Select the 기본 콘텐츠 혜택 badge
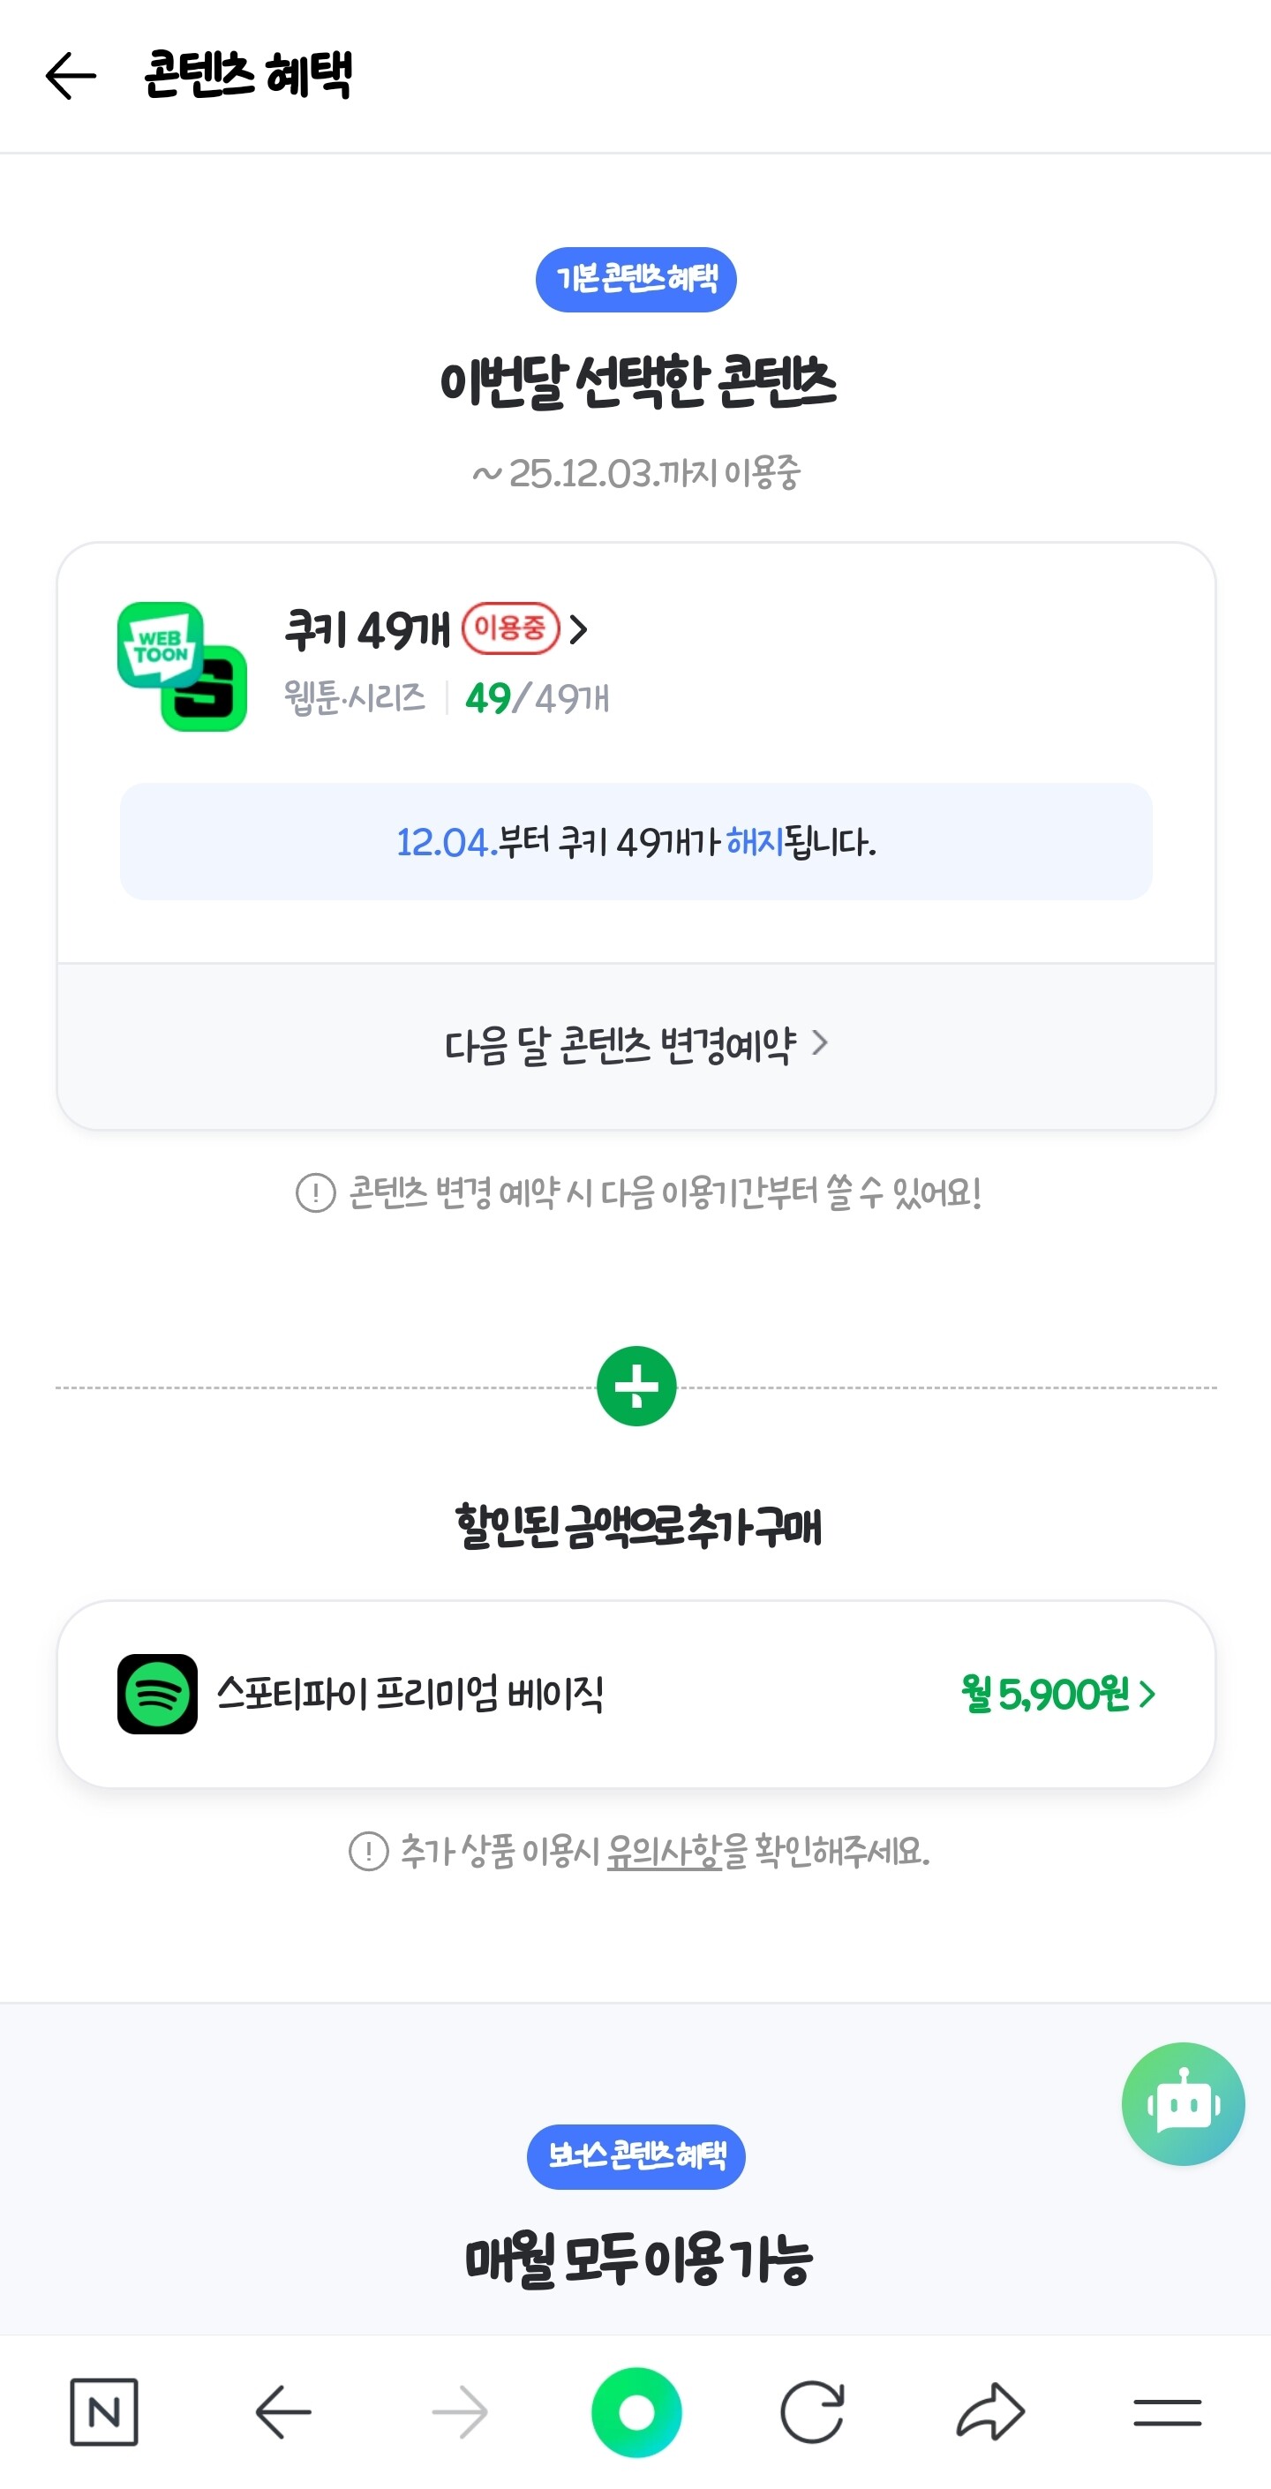Viewport: 1271px width, 2489px height. 636,279
